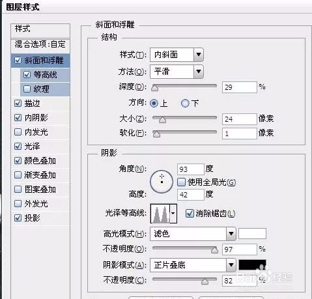This screenshot has height=299, width=312.
Task: Click the 大小 value field showing 24
Action: (x=240, y=119)
